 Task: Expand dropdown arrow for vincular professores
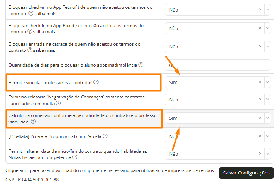268,82
